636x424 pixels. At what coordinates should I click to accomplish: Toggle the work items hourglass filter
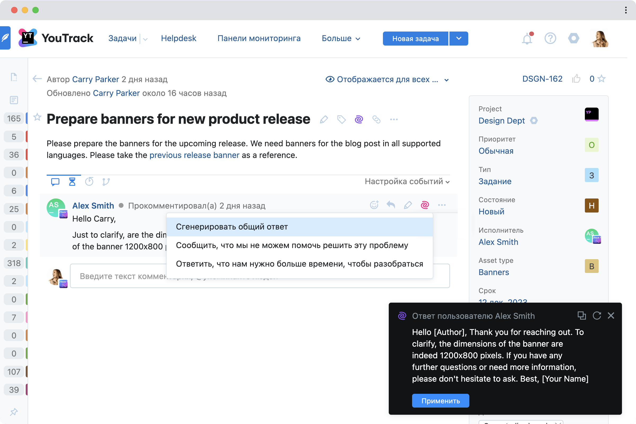pos(72,182)
